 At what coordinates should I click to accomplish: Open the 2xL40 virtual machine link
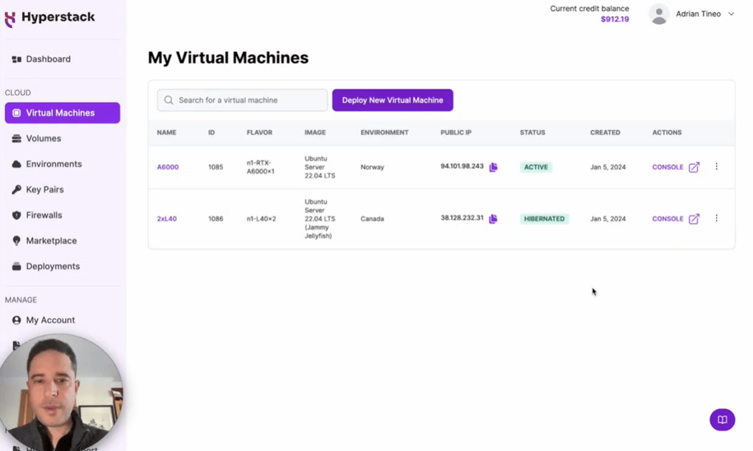click(x=166, y=219)
